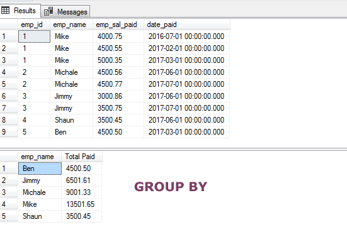Click Shaun name cell in top grid

pos(72,120)
